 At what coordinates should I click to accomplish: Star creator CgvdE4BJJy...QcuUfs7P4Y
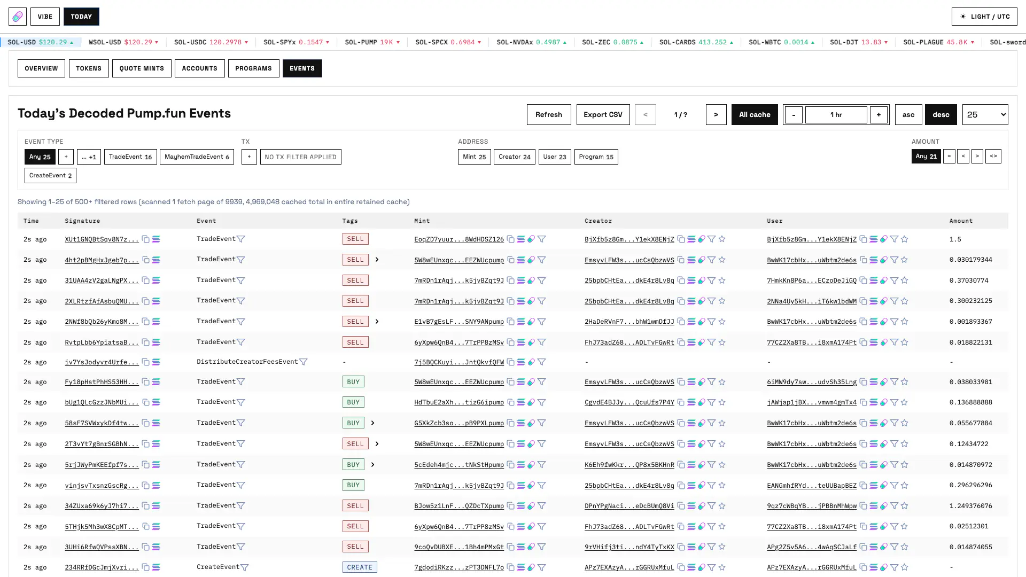click(722, 402)
